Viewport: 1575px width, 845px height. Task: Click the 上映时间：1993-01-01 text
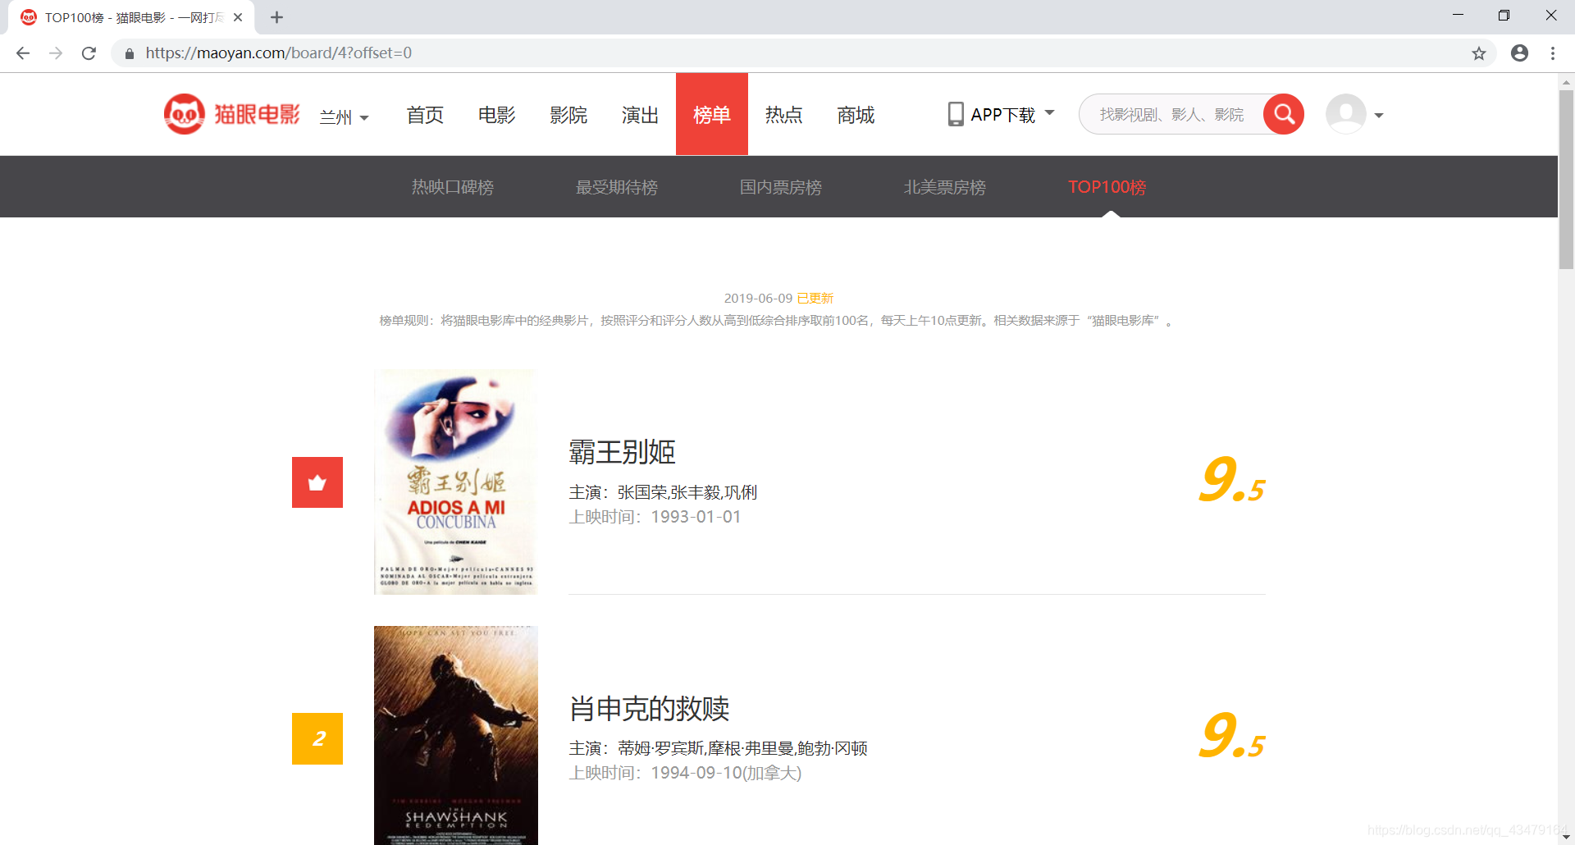pyautogui.click(x=655, y=517)
